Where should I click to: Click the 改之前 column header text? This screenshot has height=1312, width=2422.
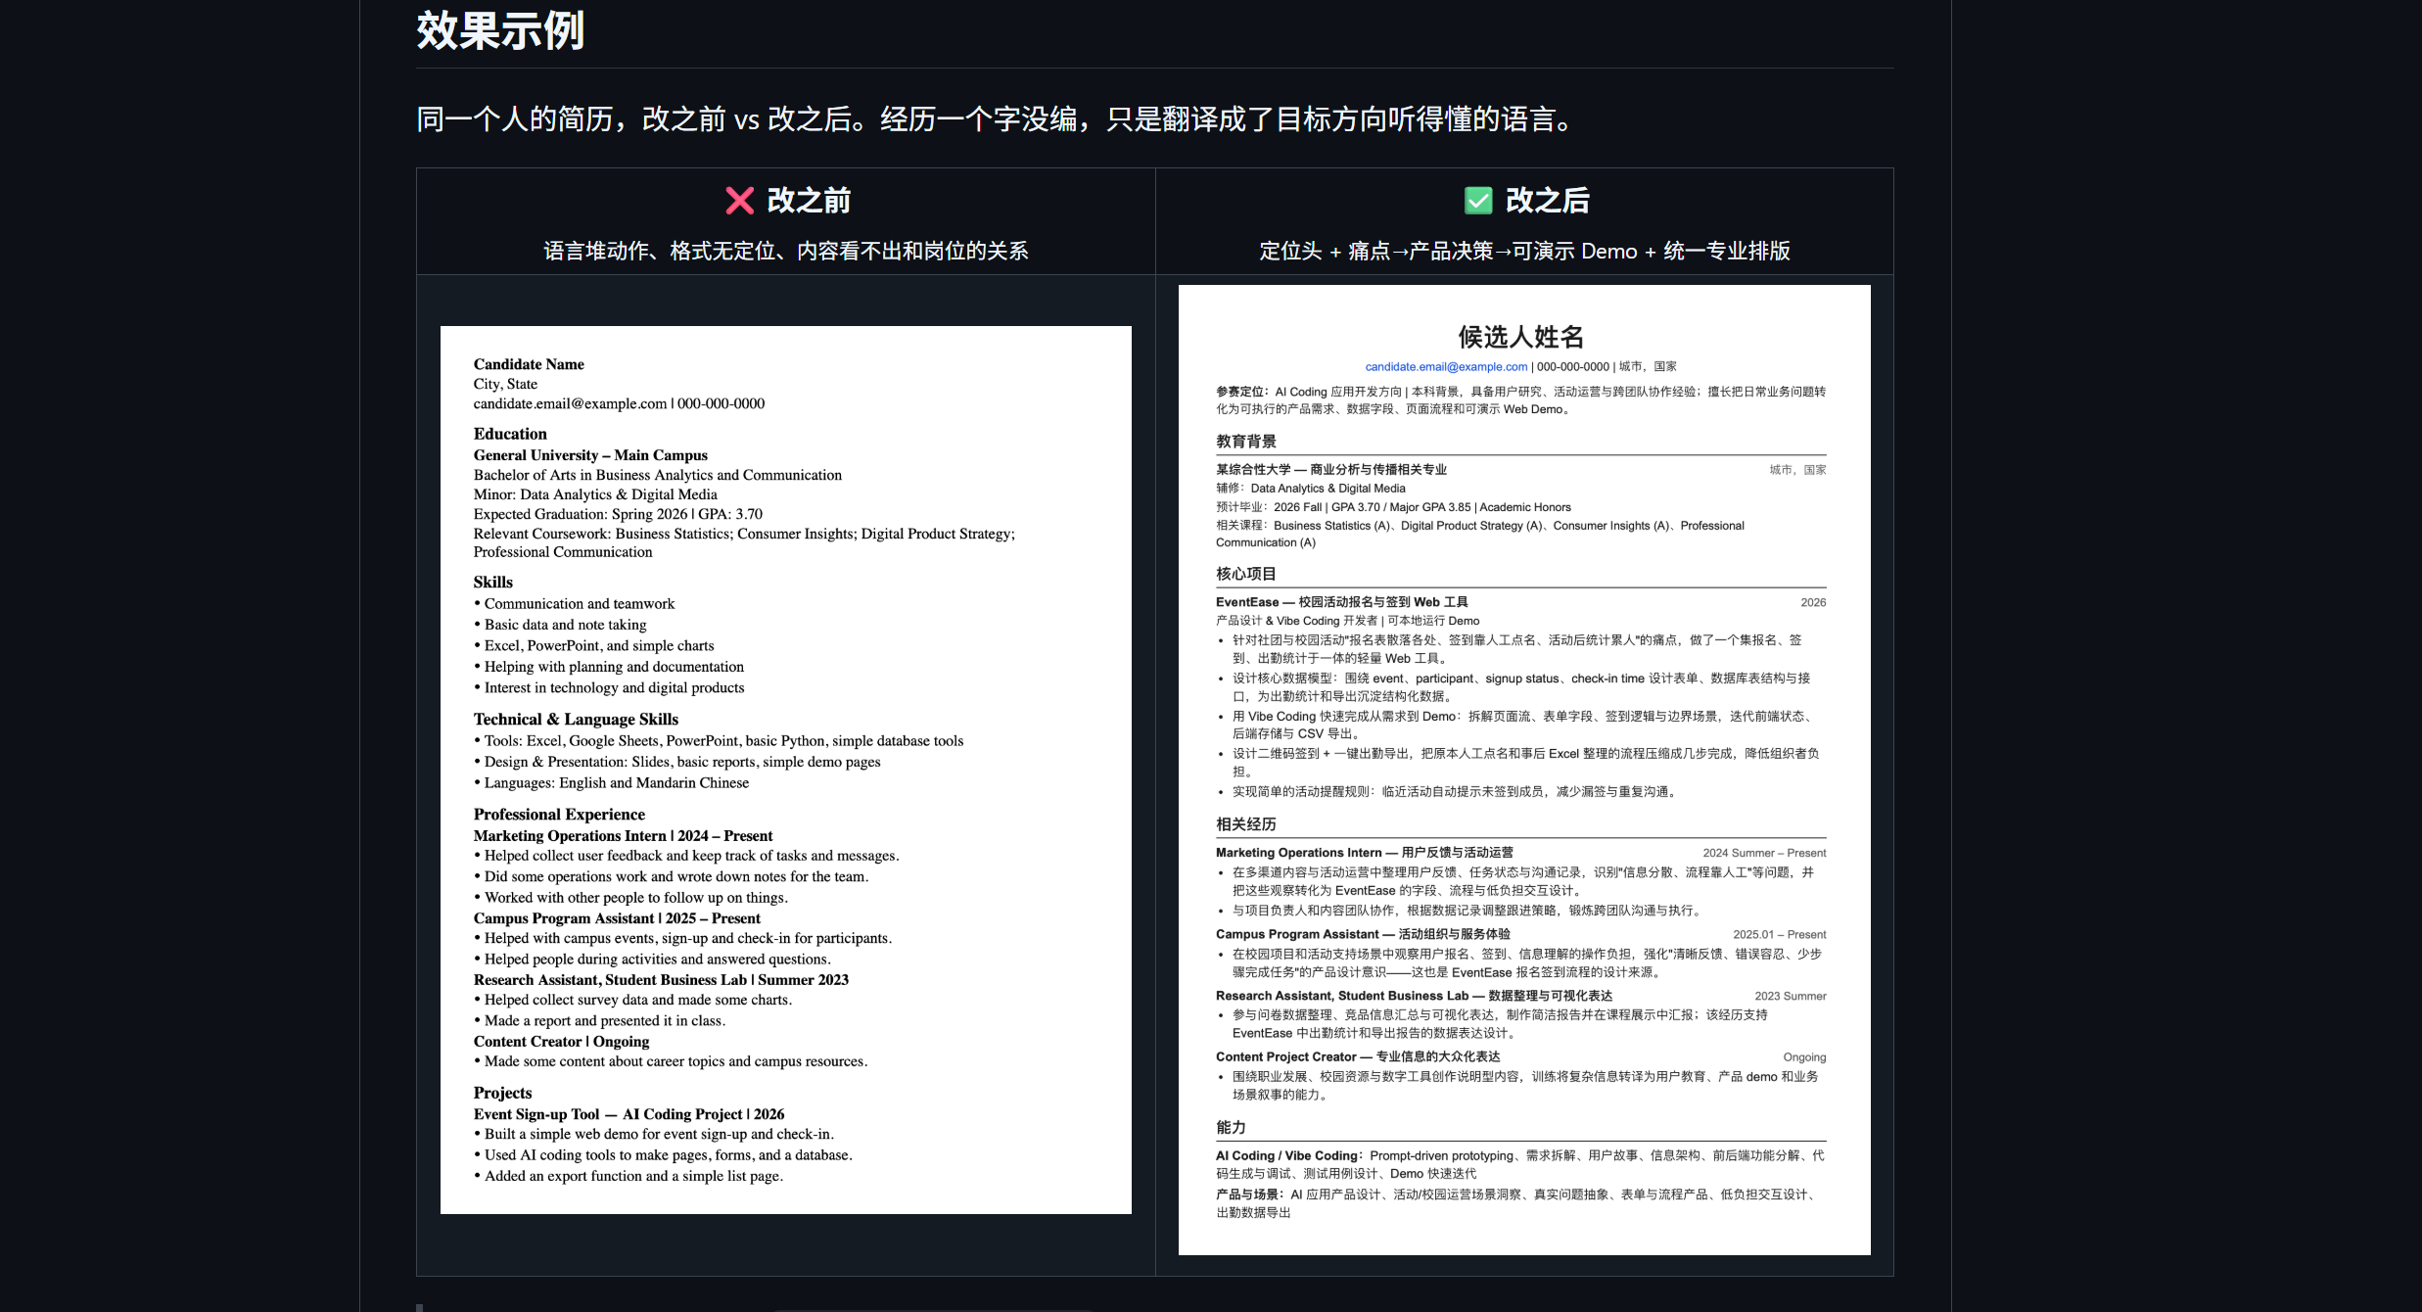point(809,201)
